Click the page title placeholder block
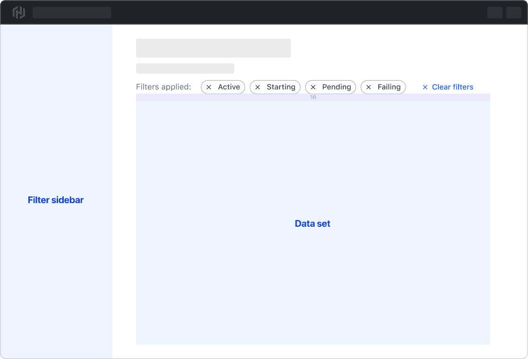 [x=213, y=48]
